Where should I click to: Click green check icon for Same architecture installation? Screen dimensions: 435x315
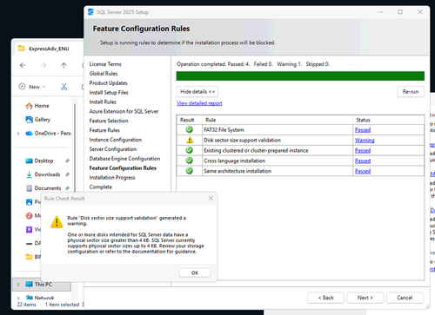(190, 171)
